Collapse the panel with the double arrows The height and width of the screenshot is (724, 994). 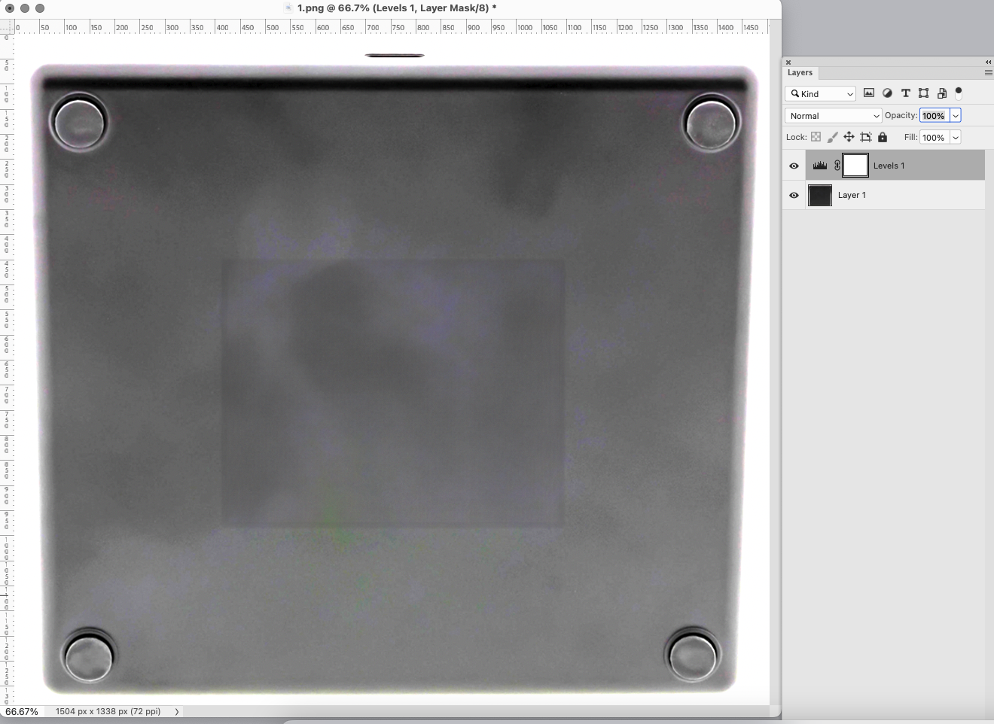click(987, 62)
